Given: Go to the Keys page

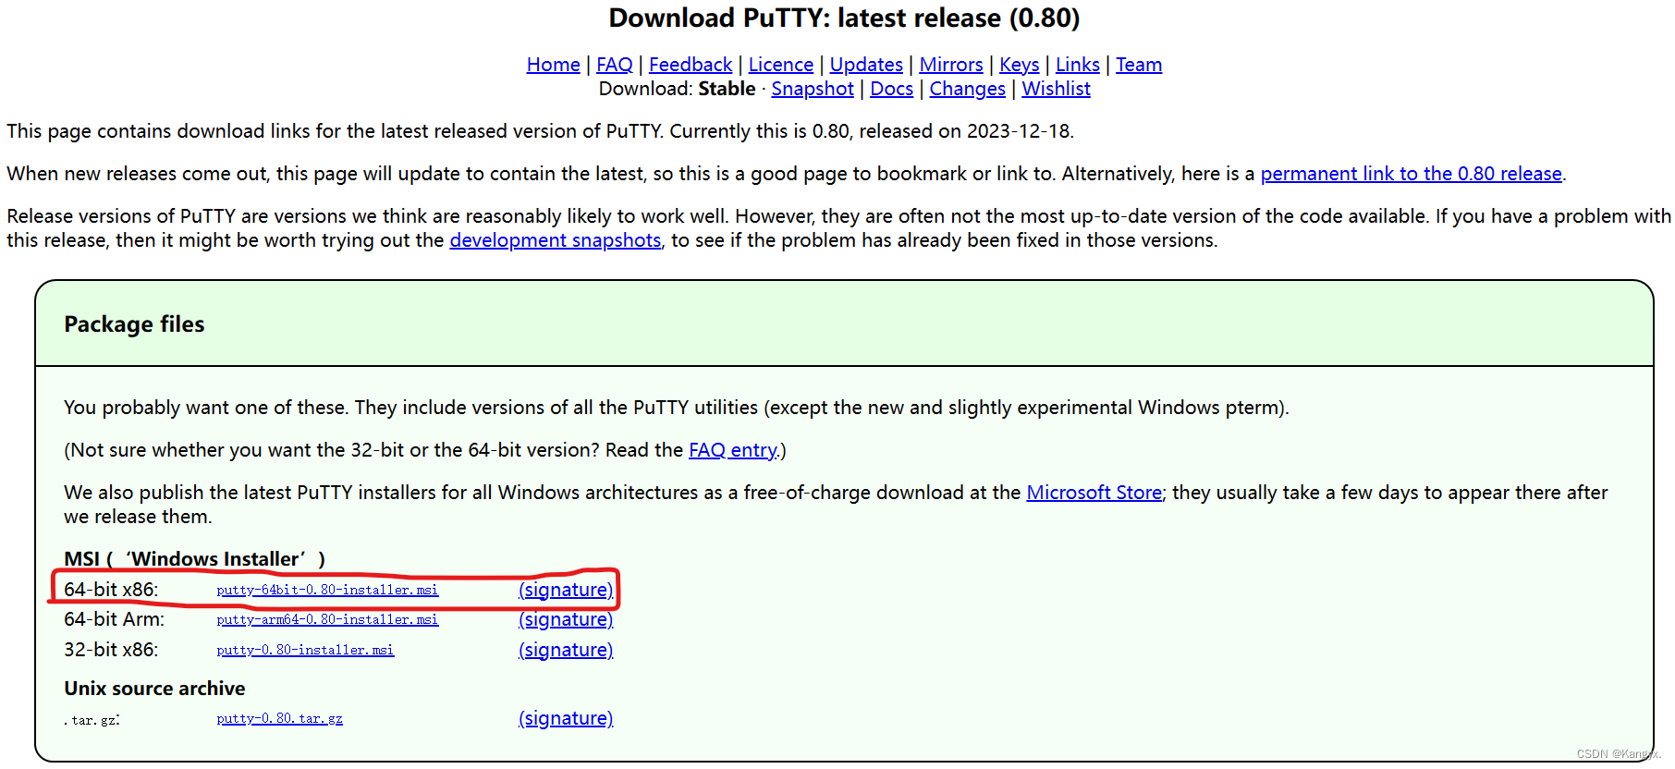Looking at the screenshot, I should [1020, 65].
